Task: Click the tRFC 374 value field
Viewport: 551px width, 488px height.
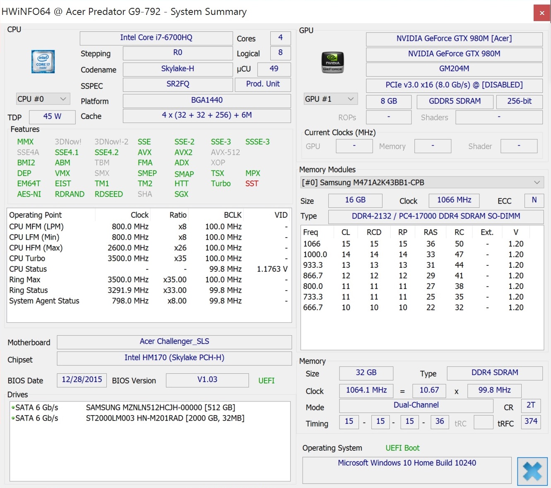Action: [x=531, y=422]
